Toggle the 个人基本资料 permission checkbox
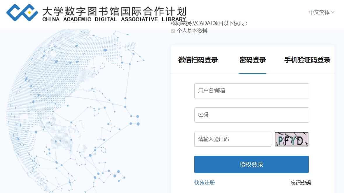Image resolution: width=344 pixels, height=193 pixels. [x=173, y=31]
